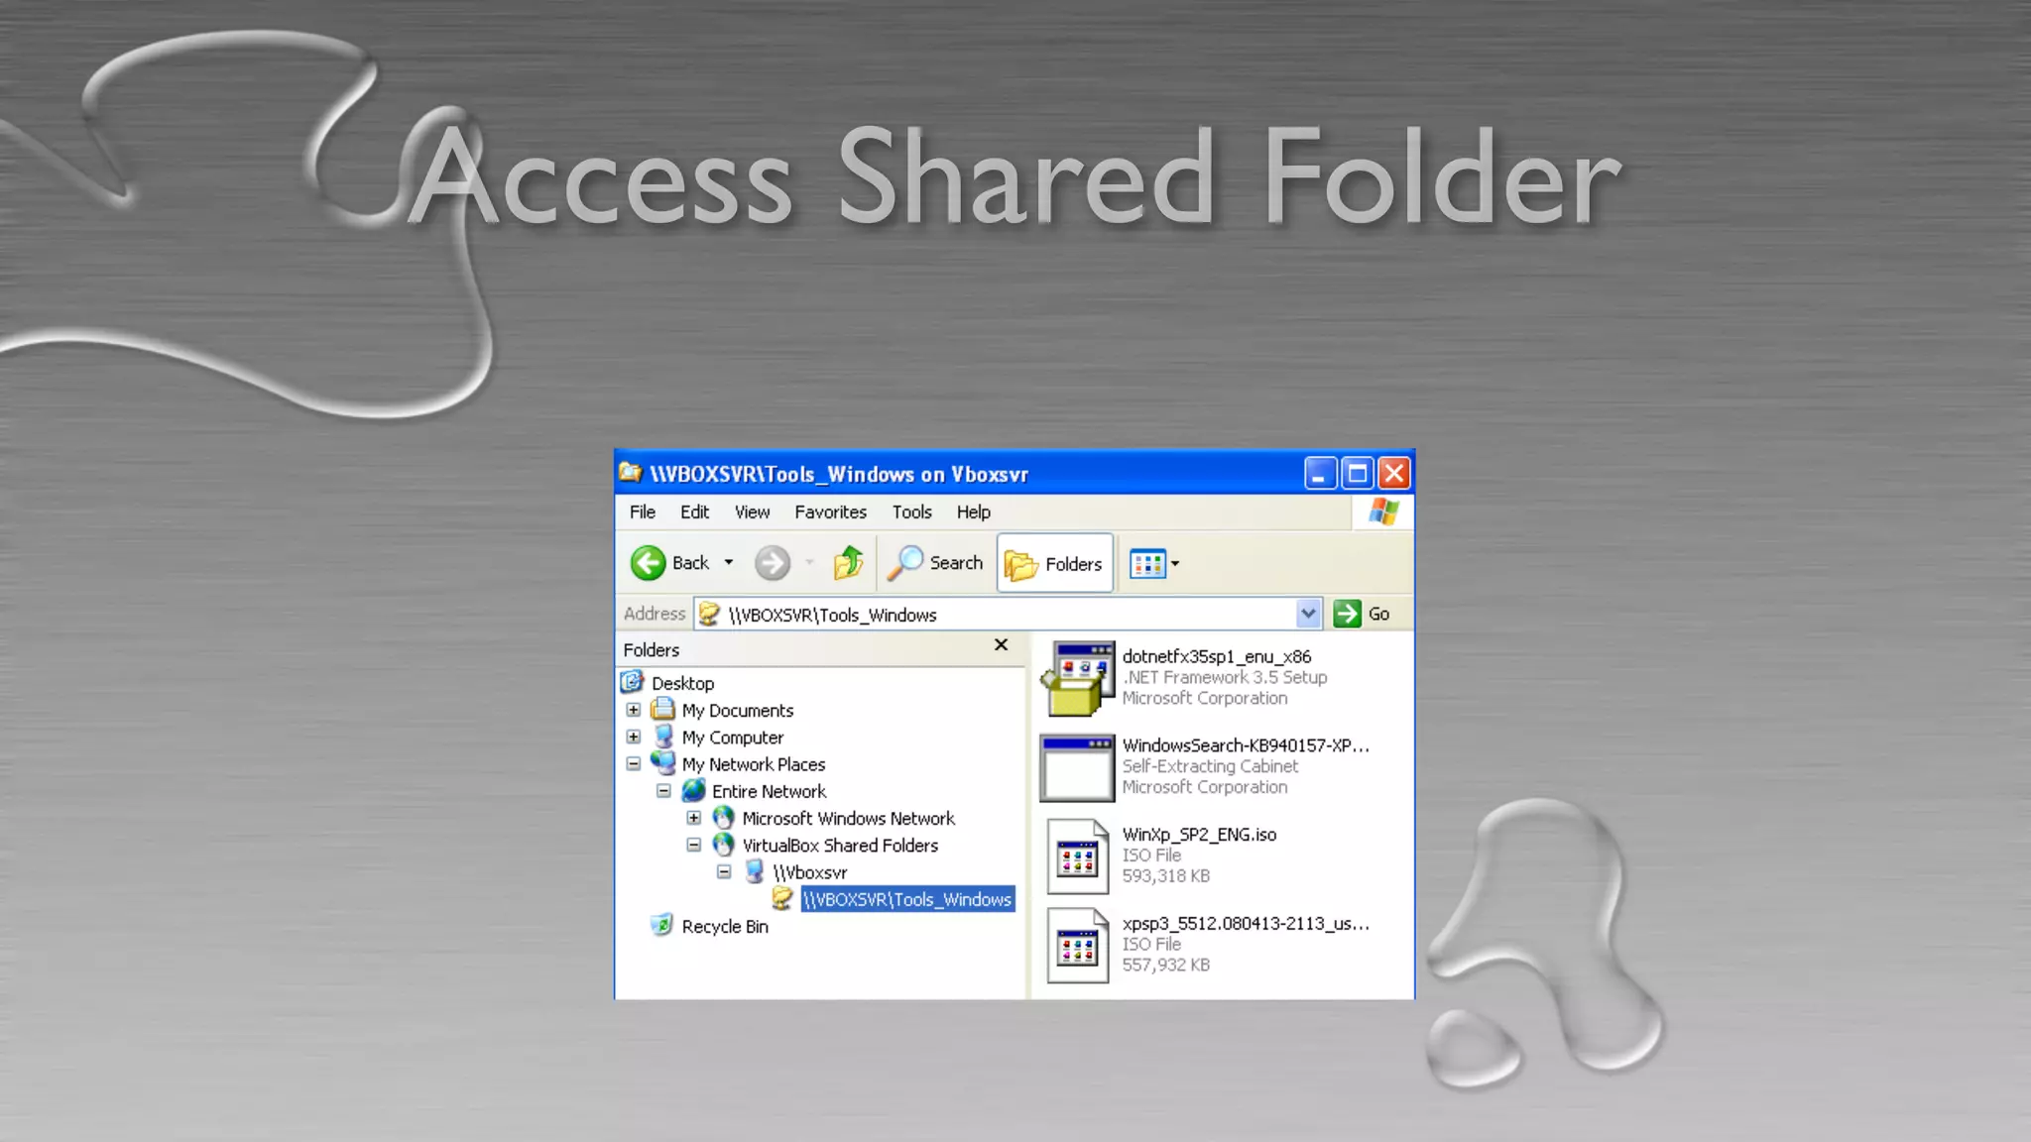The height and width of the screenshot is (1142, 2031).
Task: Open the Back history dropdown arrow
Action: (x=729, y=563)
